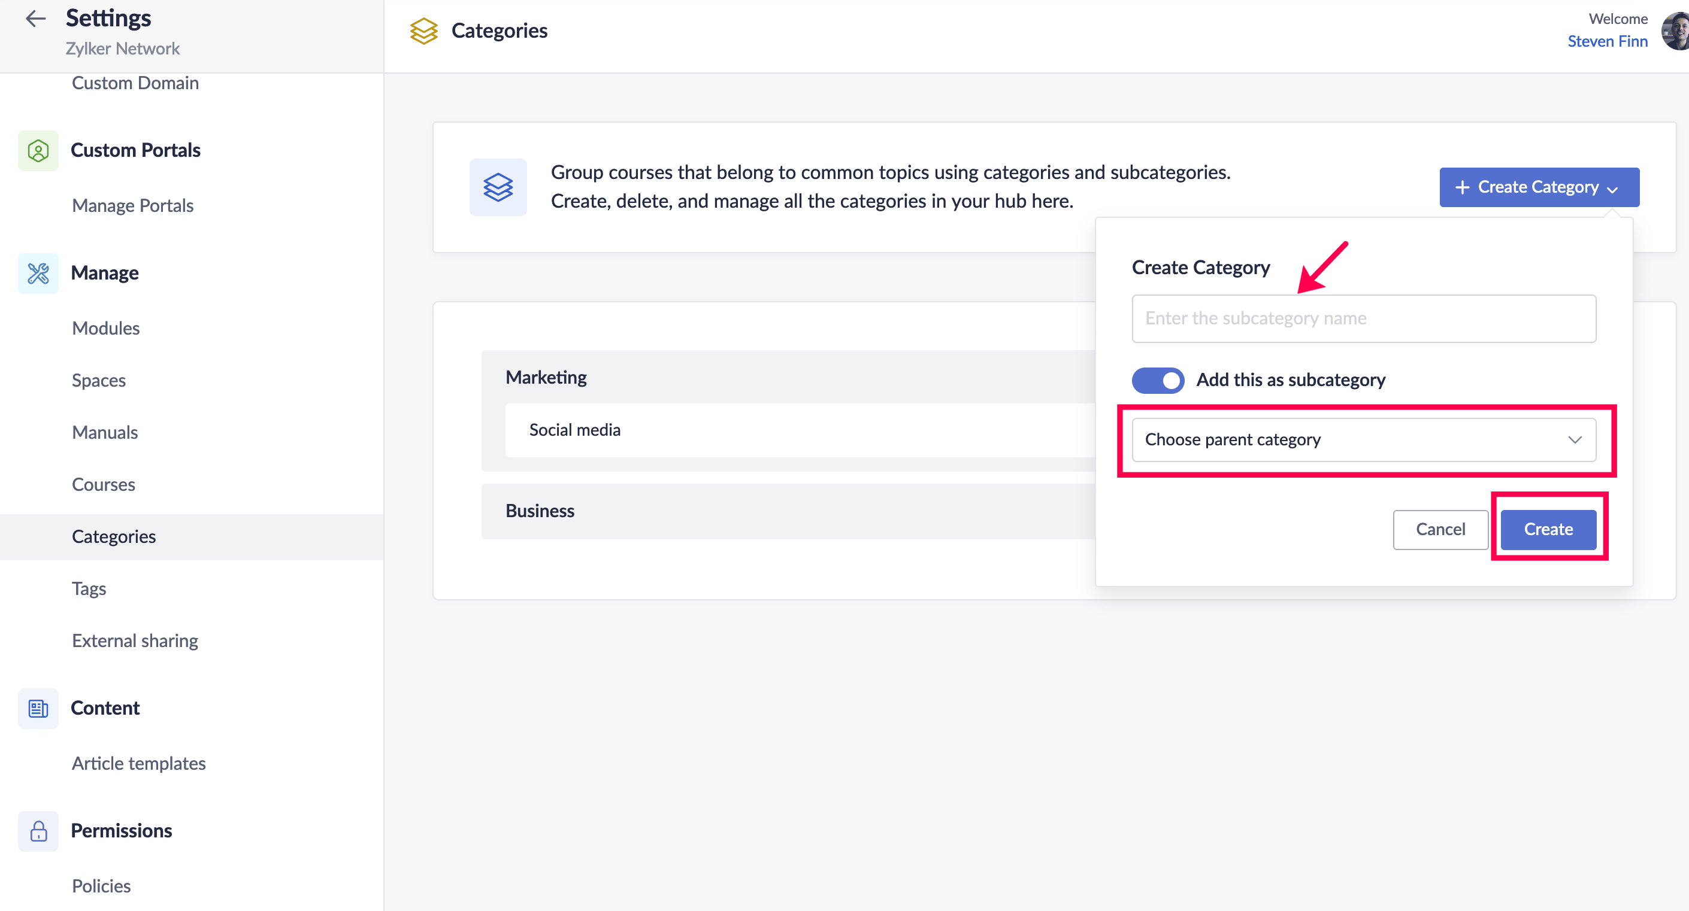Focus the subcategory name input field
The height and width of the screenshot is (911, 1689).
coord(1364,318)
